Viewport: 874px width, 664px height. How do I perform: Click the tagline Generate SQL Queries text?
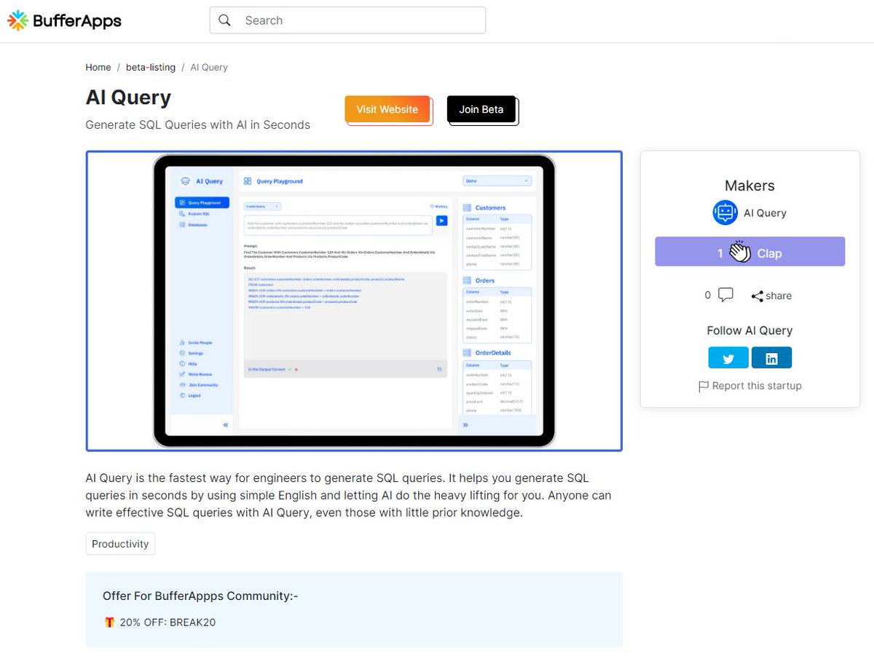[198, 125]
